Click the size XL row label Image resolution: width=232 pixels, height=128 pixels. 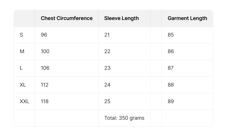23,85
